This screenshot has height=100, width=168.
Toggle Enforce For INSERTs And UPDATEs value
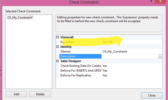132,71
